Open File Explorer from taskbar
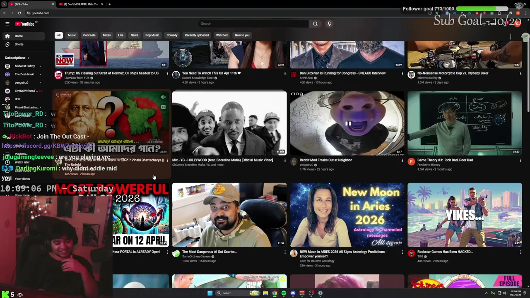The height and width of the screenshot is (298, 530). point(265,293)
